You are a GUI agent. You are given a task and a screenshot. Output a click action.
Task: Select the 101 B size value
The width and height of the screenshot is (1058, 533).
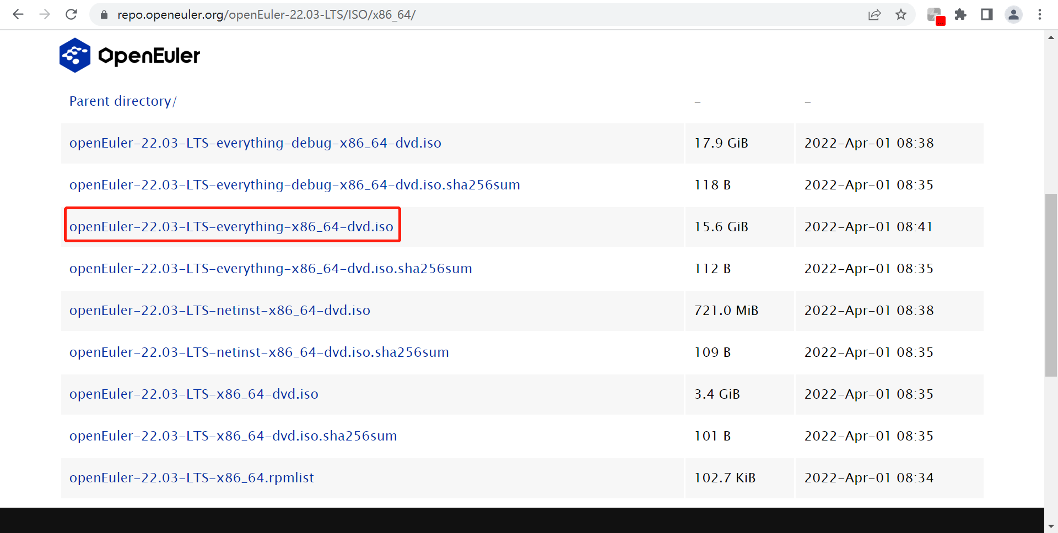(x=712, y=436)
